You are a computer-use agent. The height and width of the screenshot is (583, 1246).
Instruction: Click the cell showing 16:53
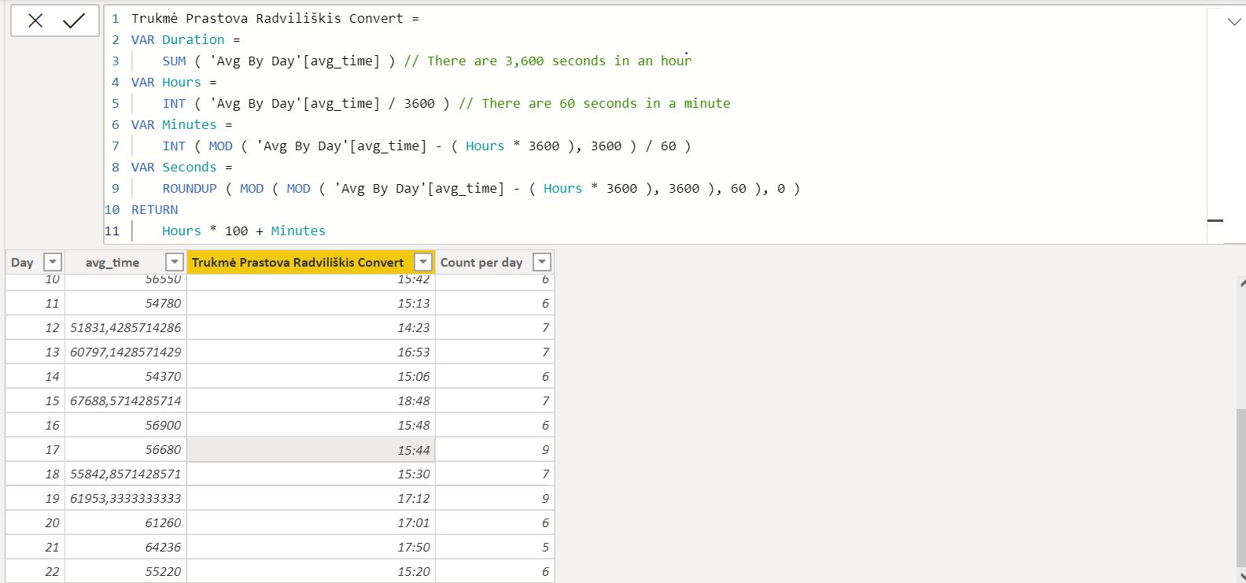point(311,352)
